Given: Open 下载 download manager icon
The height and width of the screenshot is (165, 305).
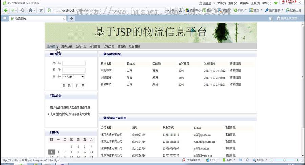Looking at the screenshot, I should pyautogui.click(x=227, y=160).
